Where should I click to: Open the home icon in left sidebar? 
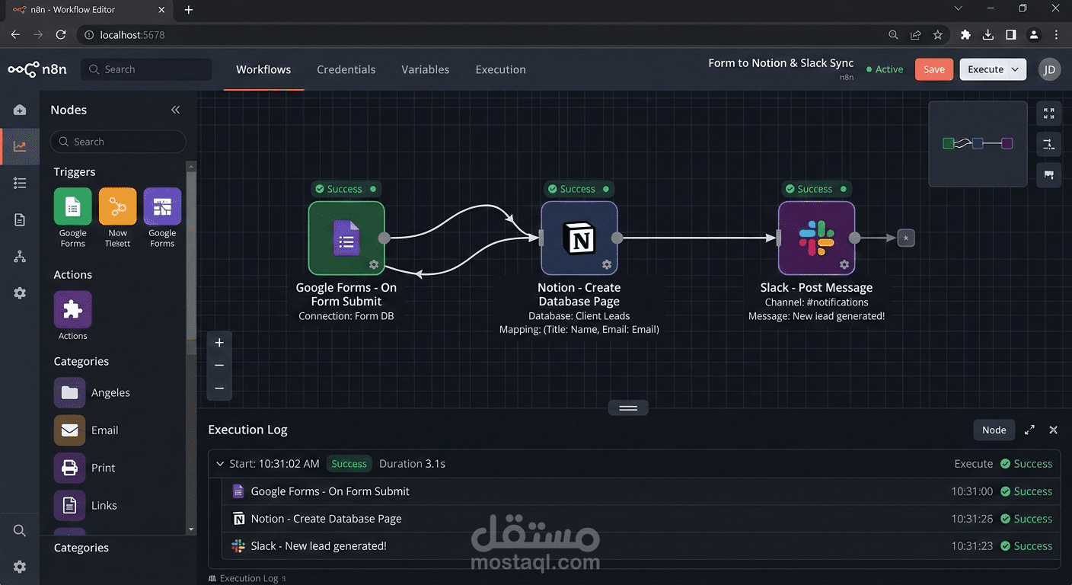click(x=20, y=110)
